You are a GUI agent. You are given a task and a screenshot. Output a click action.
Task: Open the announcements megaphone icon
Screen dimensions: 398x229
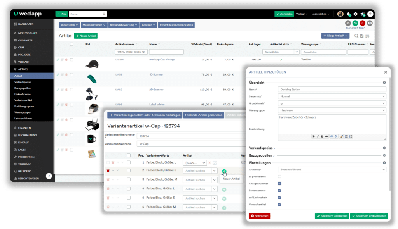coord(363,14)
